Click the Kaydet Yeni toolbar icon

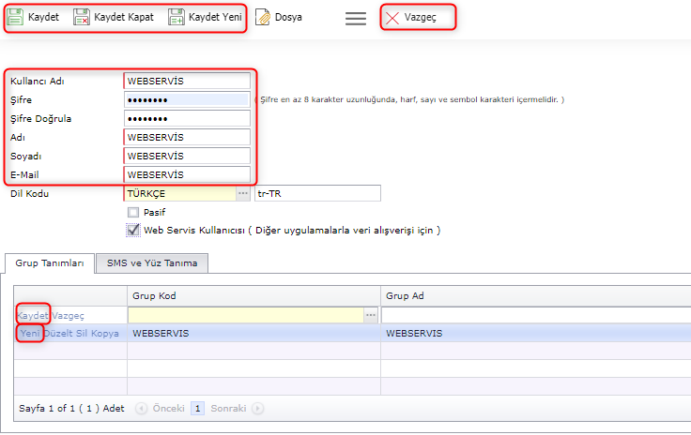177,18
